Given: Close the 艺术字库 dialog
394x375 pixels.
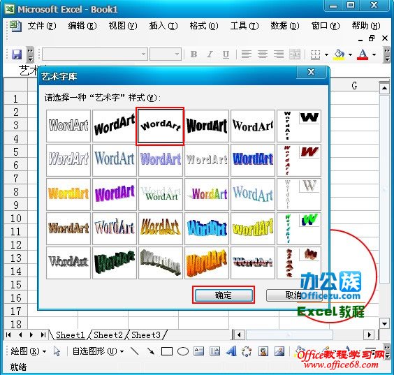Looking at the screenshot, I should tap(312, 73).
